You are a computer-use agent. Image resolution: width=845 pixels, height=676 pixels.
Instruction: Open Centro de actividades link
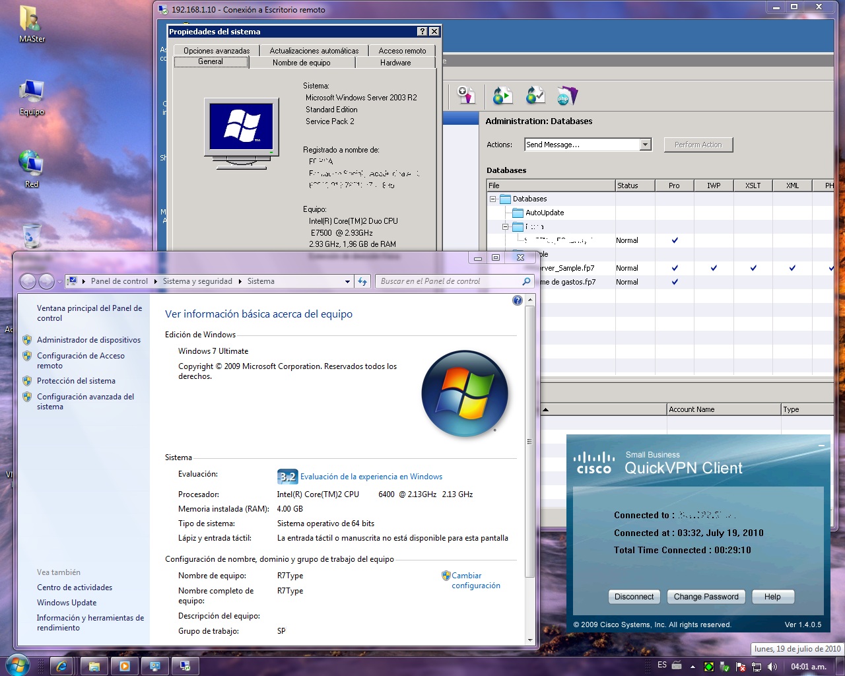pyautogui.click(x=75, y=588)
